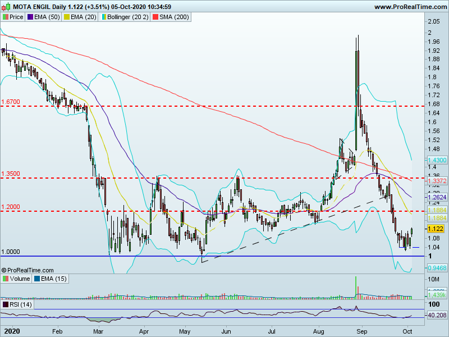Click the yellow EMA (20) color swatch
This screenshot has width=449, height=337.
pyautogui.click(x=66, y=17)
